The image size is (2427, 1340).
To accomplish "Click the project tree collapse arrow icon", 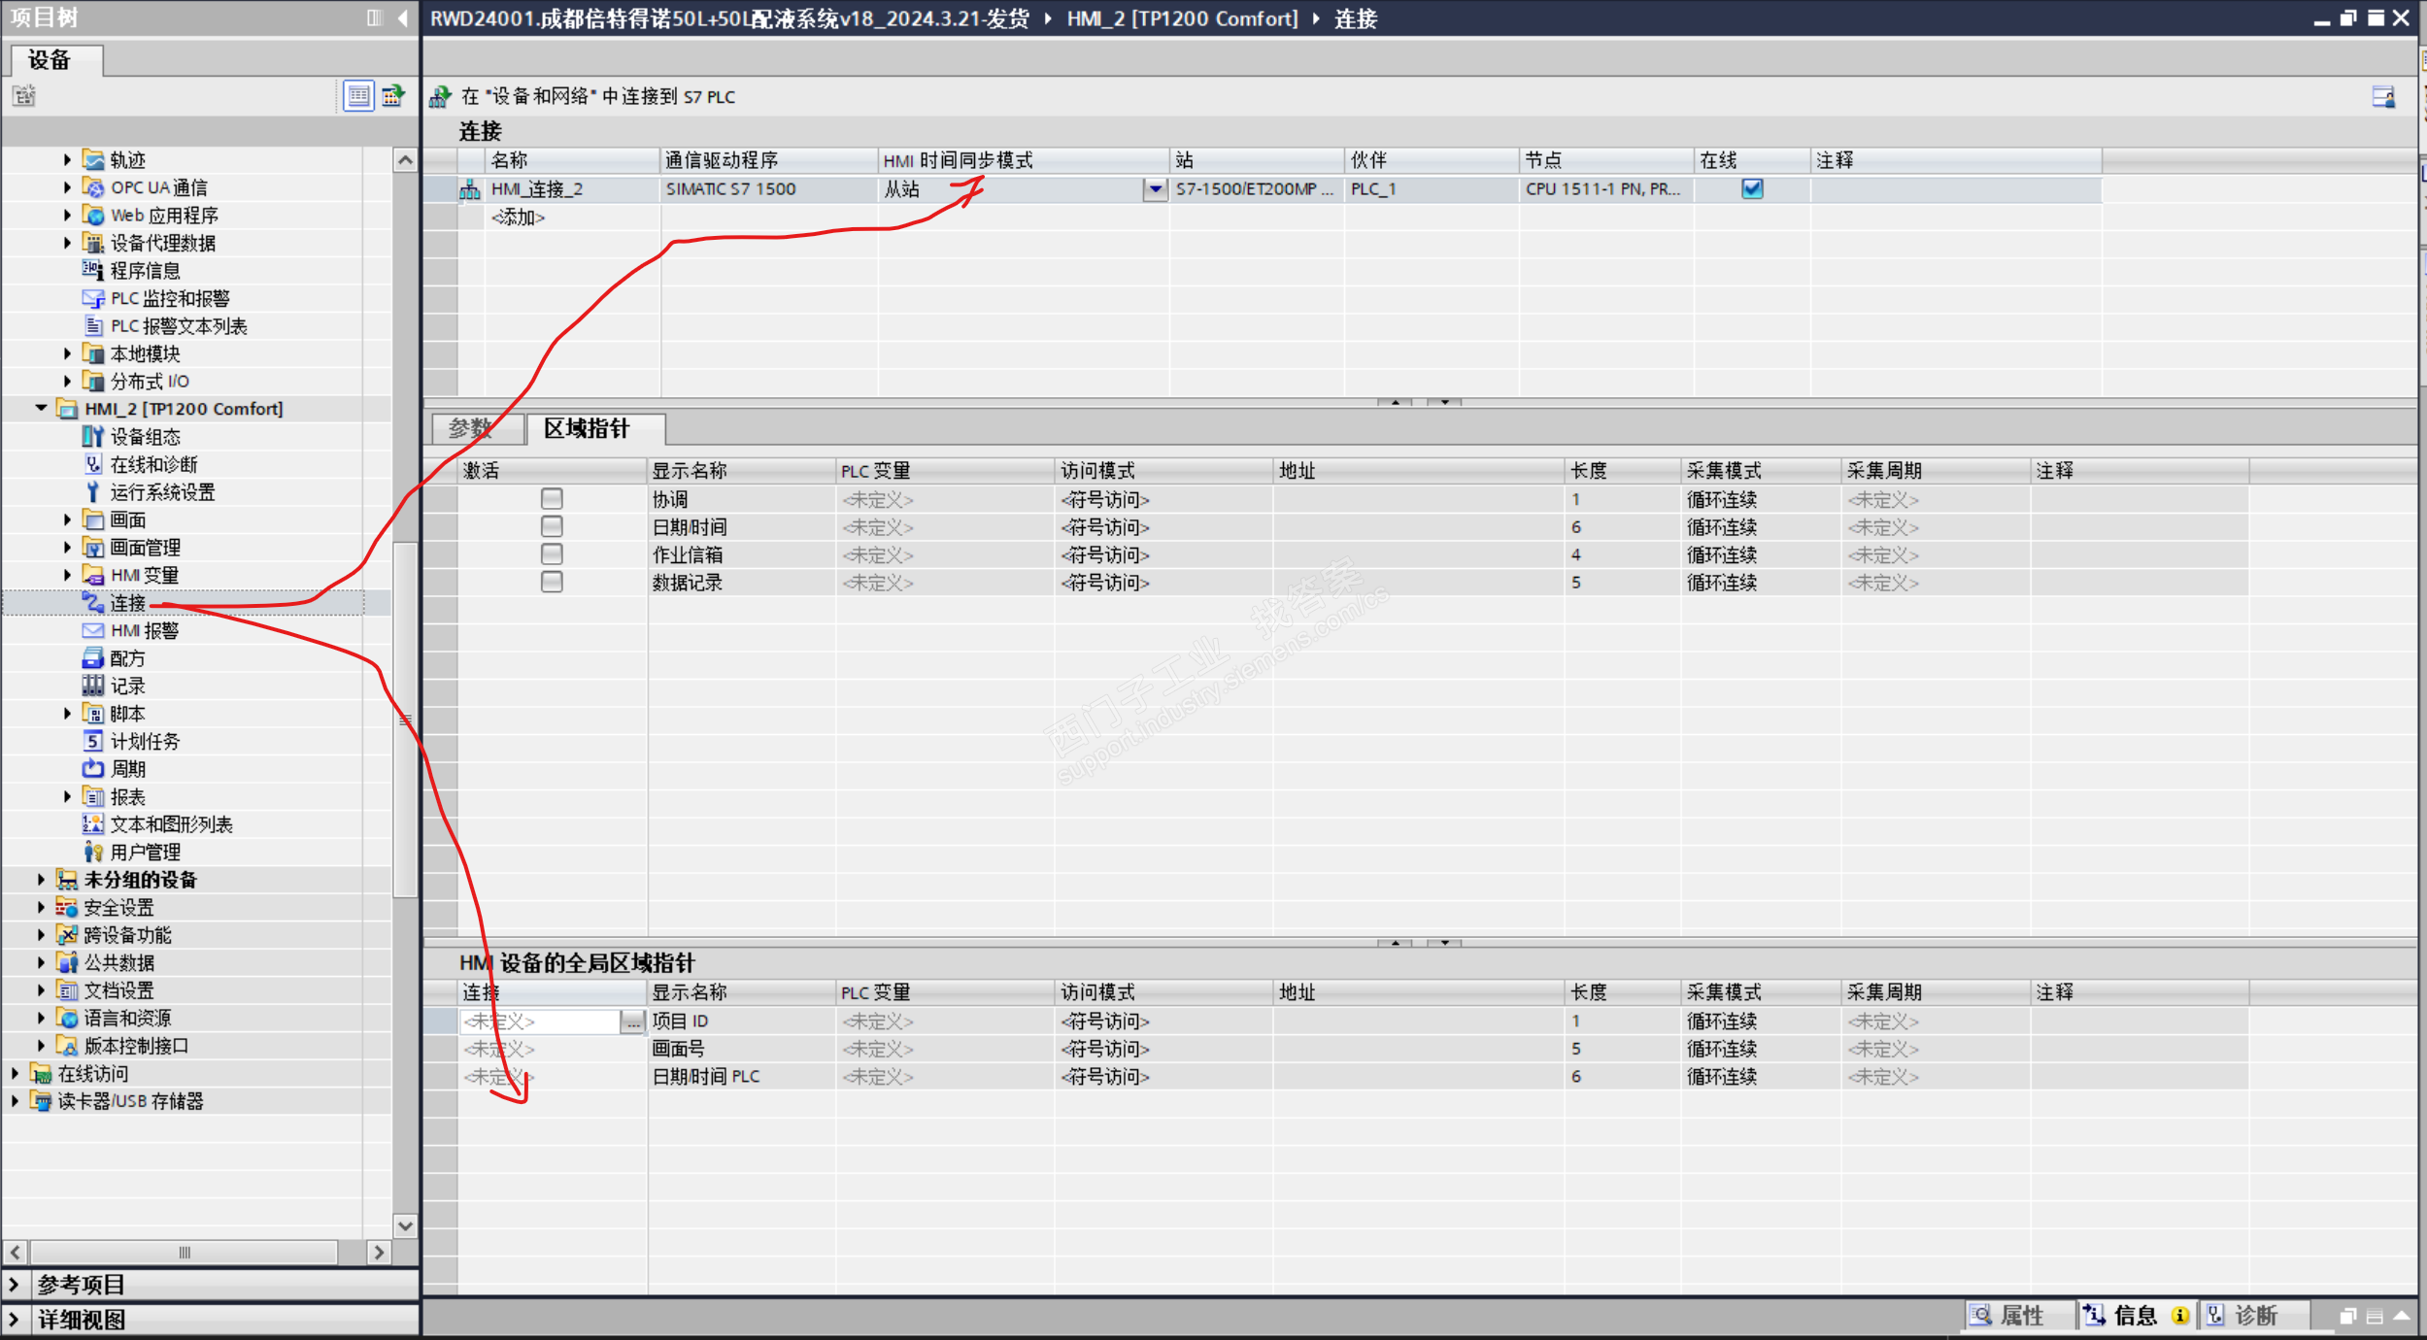I will tap(402, 17).
